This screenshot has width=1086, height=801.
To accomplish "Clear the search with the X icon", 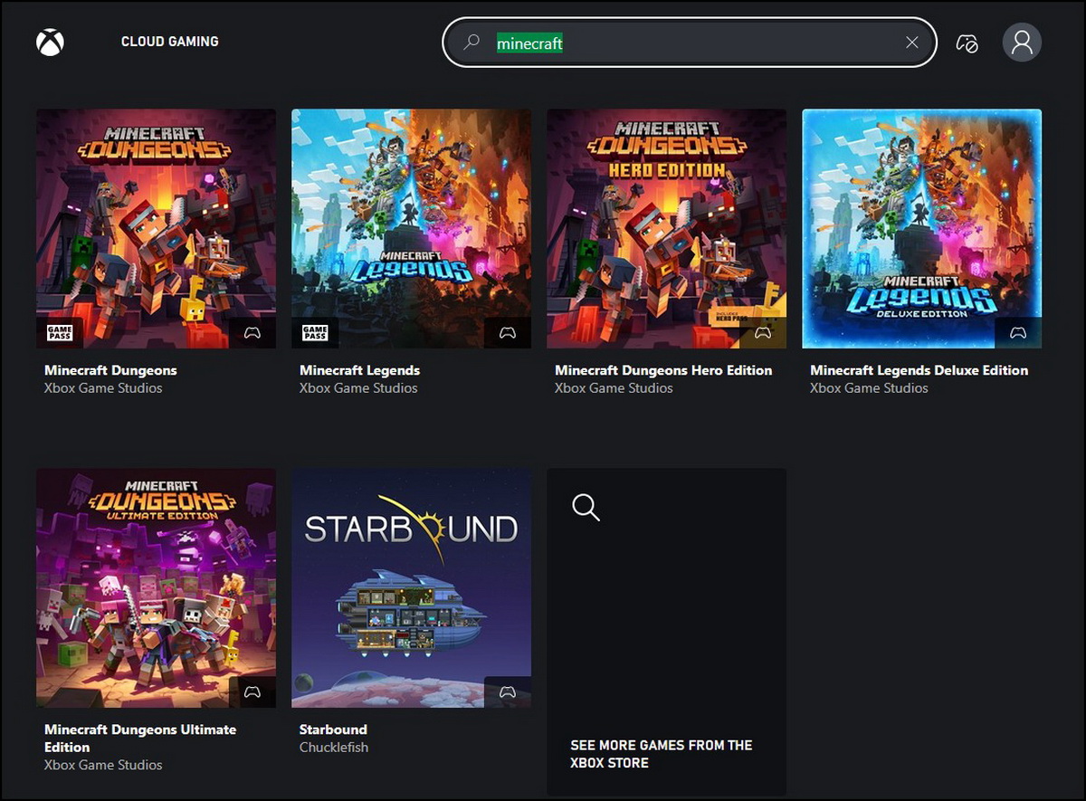I will (x=912, y=43).
